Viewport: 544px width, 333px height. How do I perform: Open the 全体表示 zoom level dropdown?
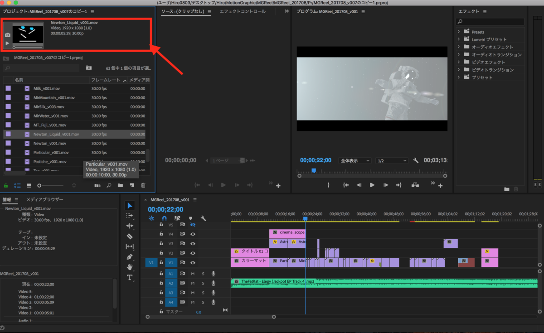tap(355, 161)
